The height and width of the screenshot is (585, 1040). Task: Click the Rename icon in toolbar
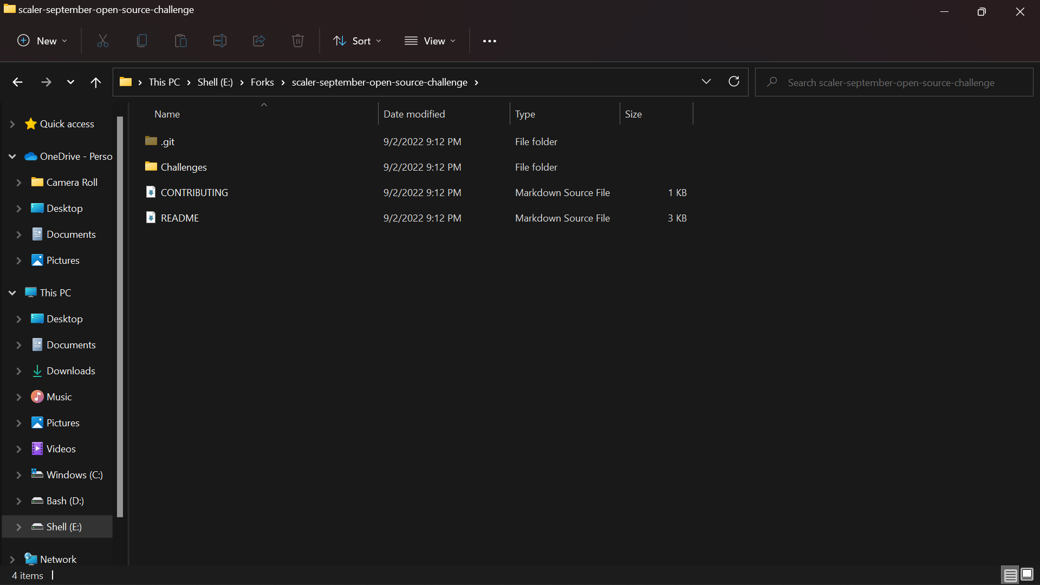220,41
